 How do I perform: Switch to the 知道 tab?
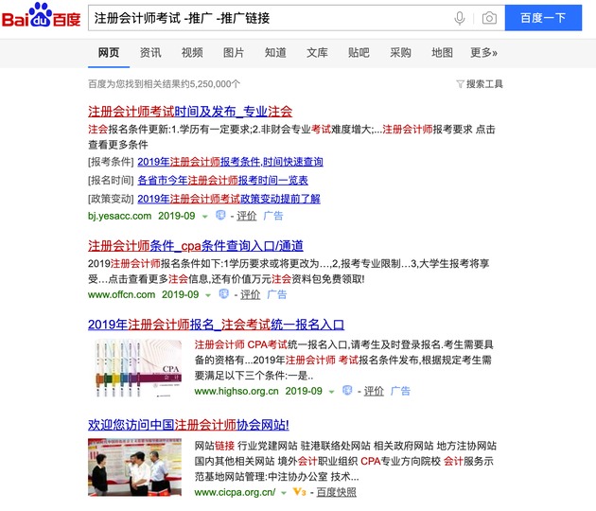coord(275,52)
